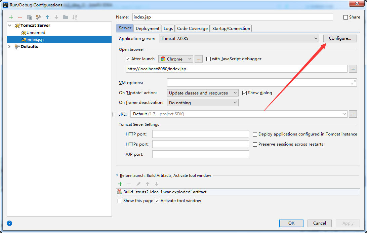This screenshot has width=367, height=233.
Task: Click the IntelliJ title bar icon
Action: click(5, 5)
